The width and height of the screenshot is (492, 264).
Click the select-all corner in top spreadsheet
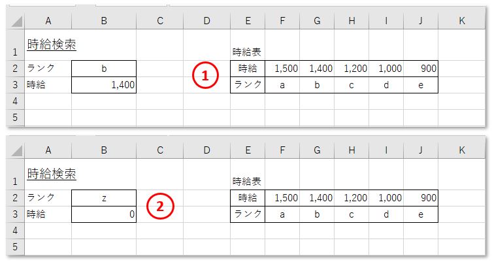(16, 21)
